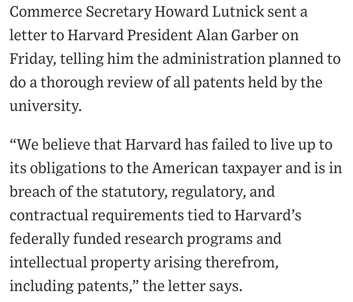This screenshot has height=302, width=353.
Task: Click the word "taxpayer"
Action: pyautogui.click(x=252, y=168)
